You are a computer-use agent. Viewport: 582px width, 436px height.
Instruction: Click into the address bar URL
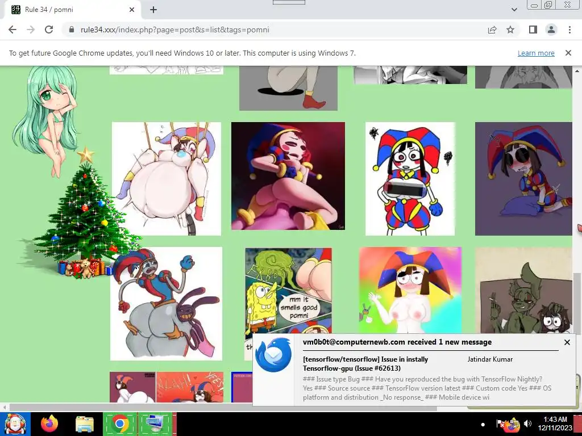pyautogui.click(x=174, y=30)
